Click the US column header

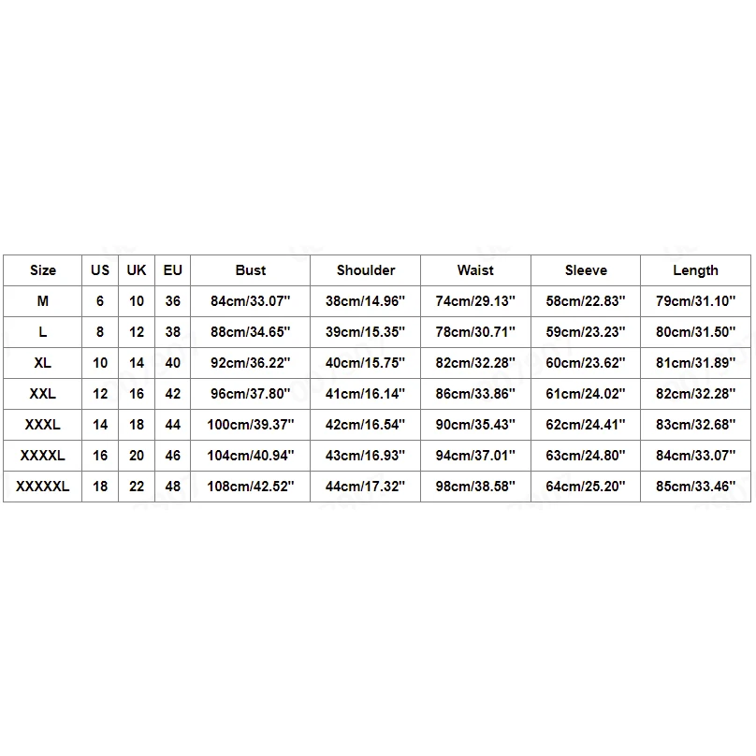[x=100, y=270]
